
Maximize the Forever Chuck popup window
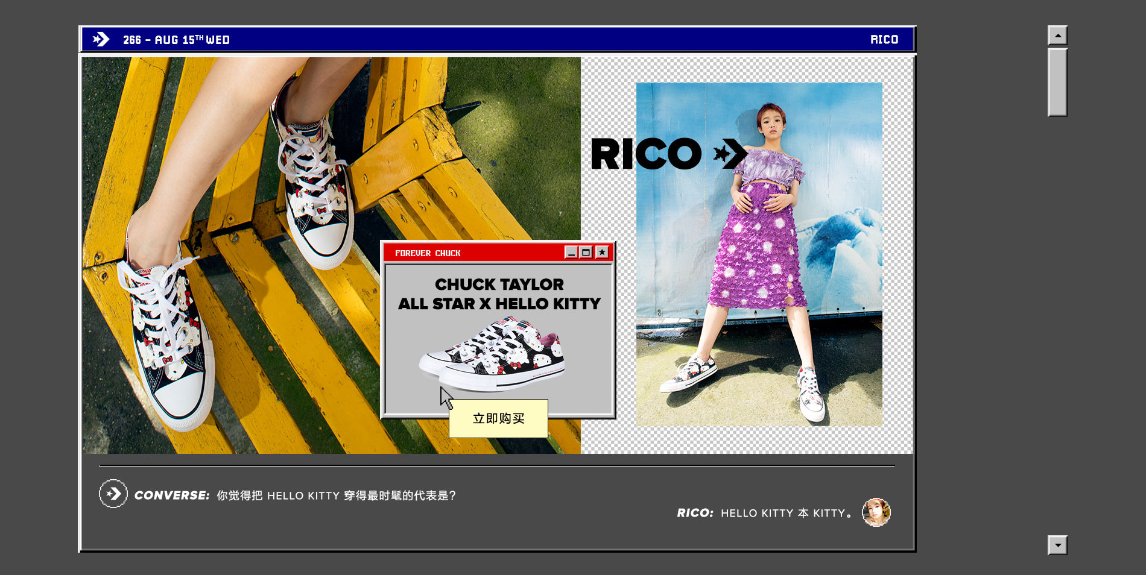coord(586,253)
